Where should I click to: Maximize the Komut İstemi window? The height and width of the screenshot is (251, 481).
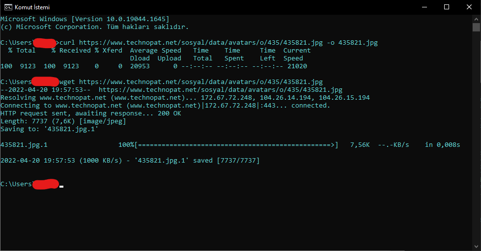tap(447, 7)
